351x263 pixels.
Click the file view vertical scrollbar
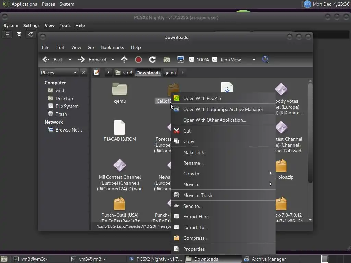[x=310, y=133]
